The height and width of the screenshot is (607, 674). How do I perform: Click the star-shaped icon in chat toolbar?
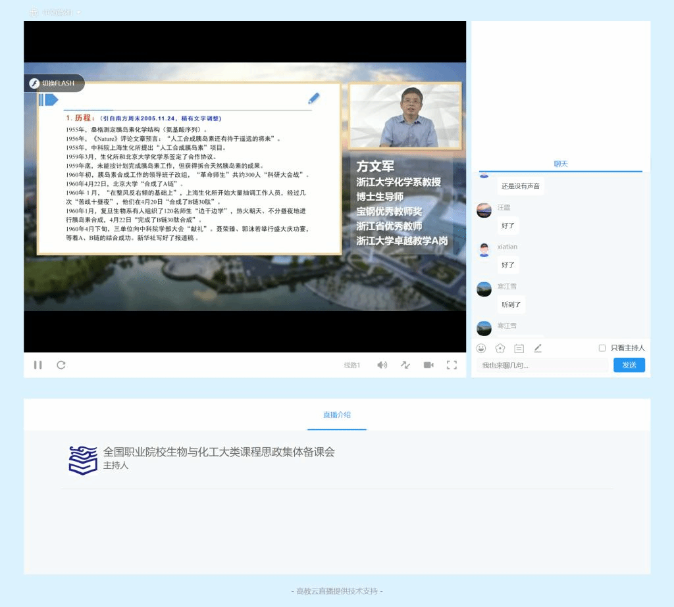500,348
